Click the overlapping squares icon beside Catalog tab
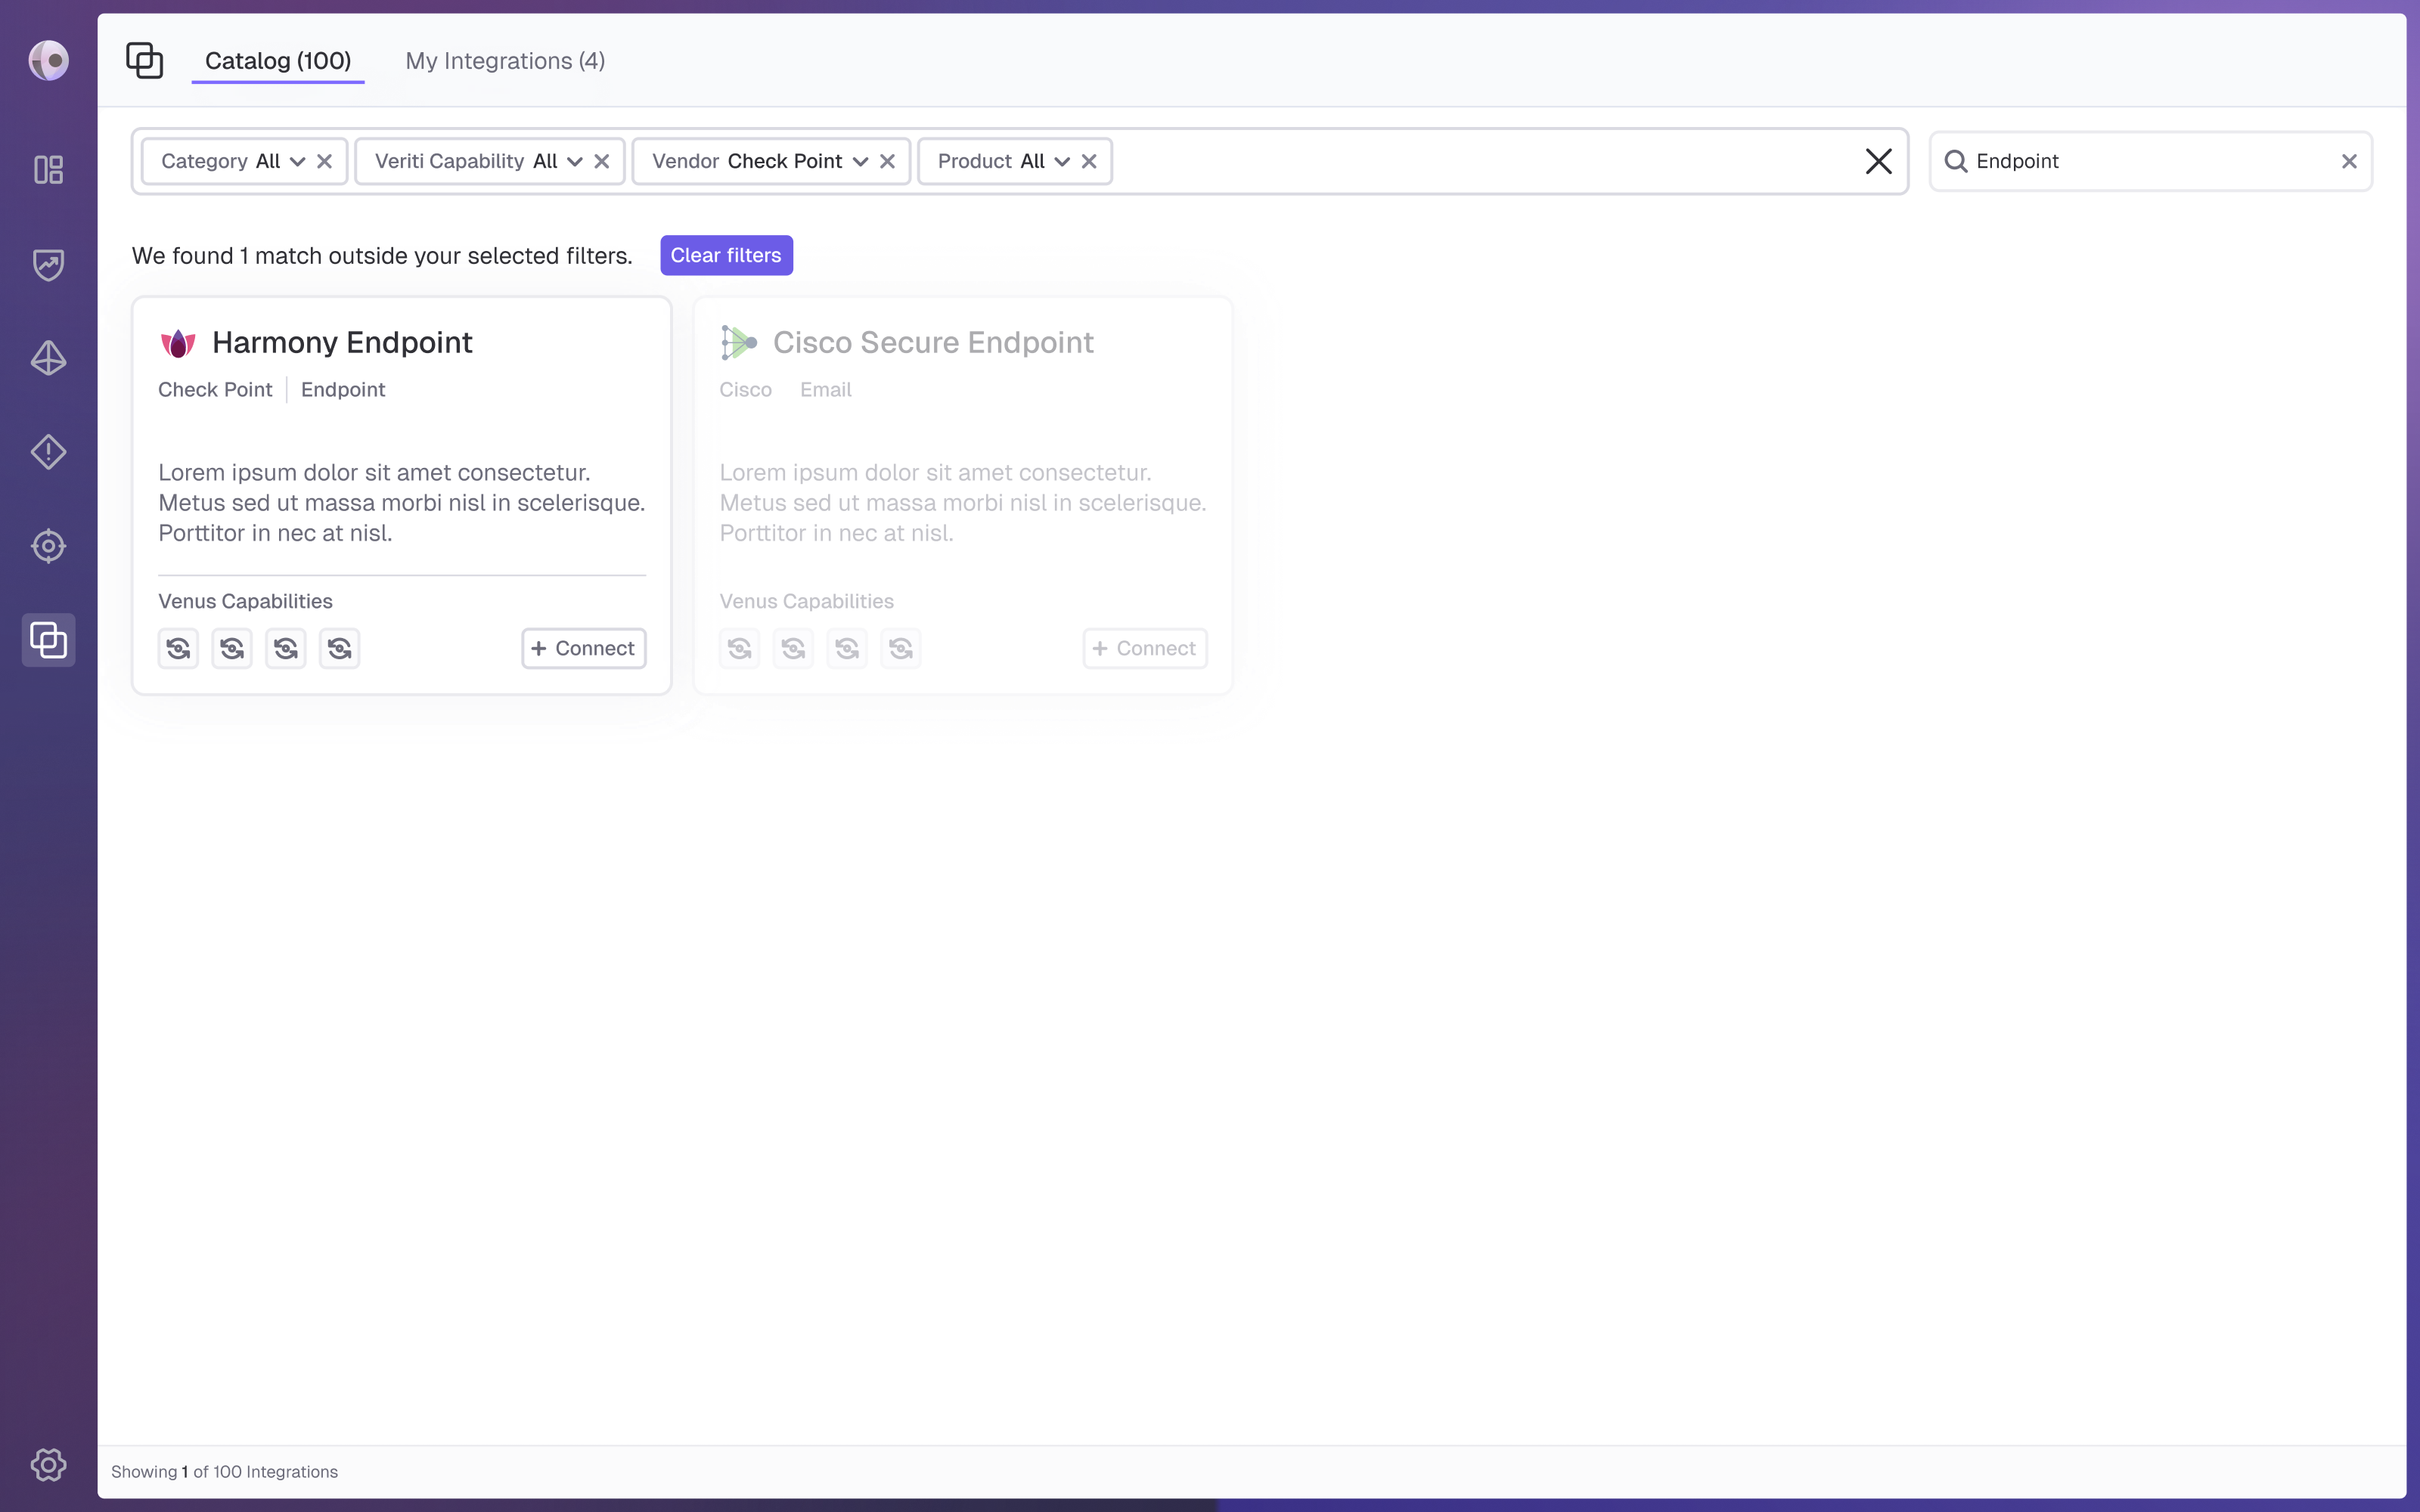 click(144, 60)
